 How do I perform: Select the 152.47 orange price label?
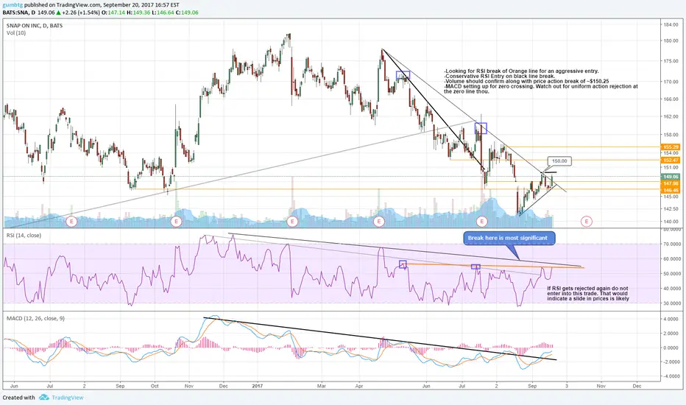[671, 161]
